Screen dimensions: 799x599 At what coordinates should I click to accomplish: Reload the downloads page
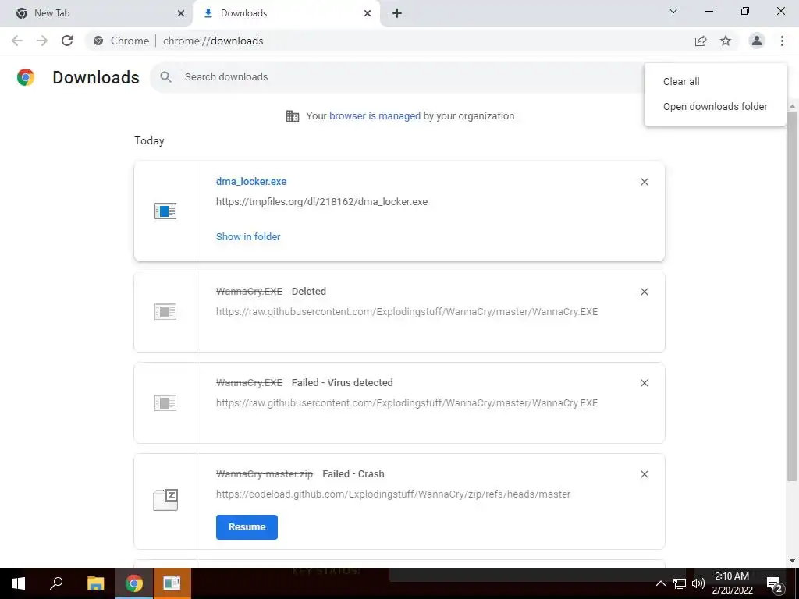tap(67, 41)
